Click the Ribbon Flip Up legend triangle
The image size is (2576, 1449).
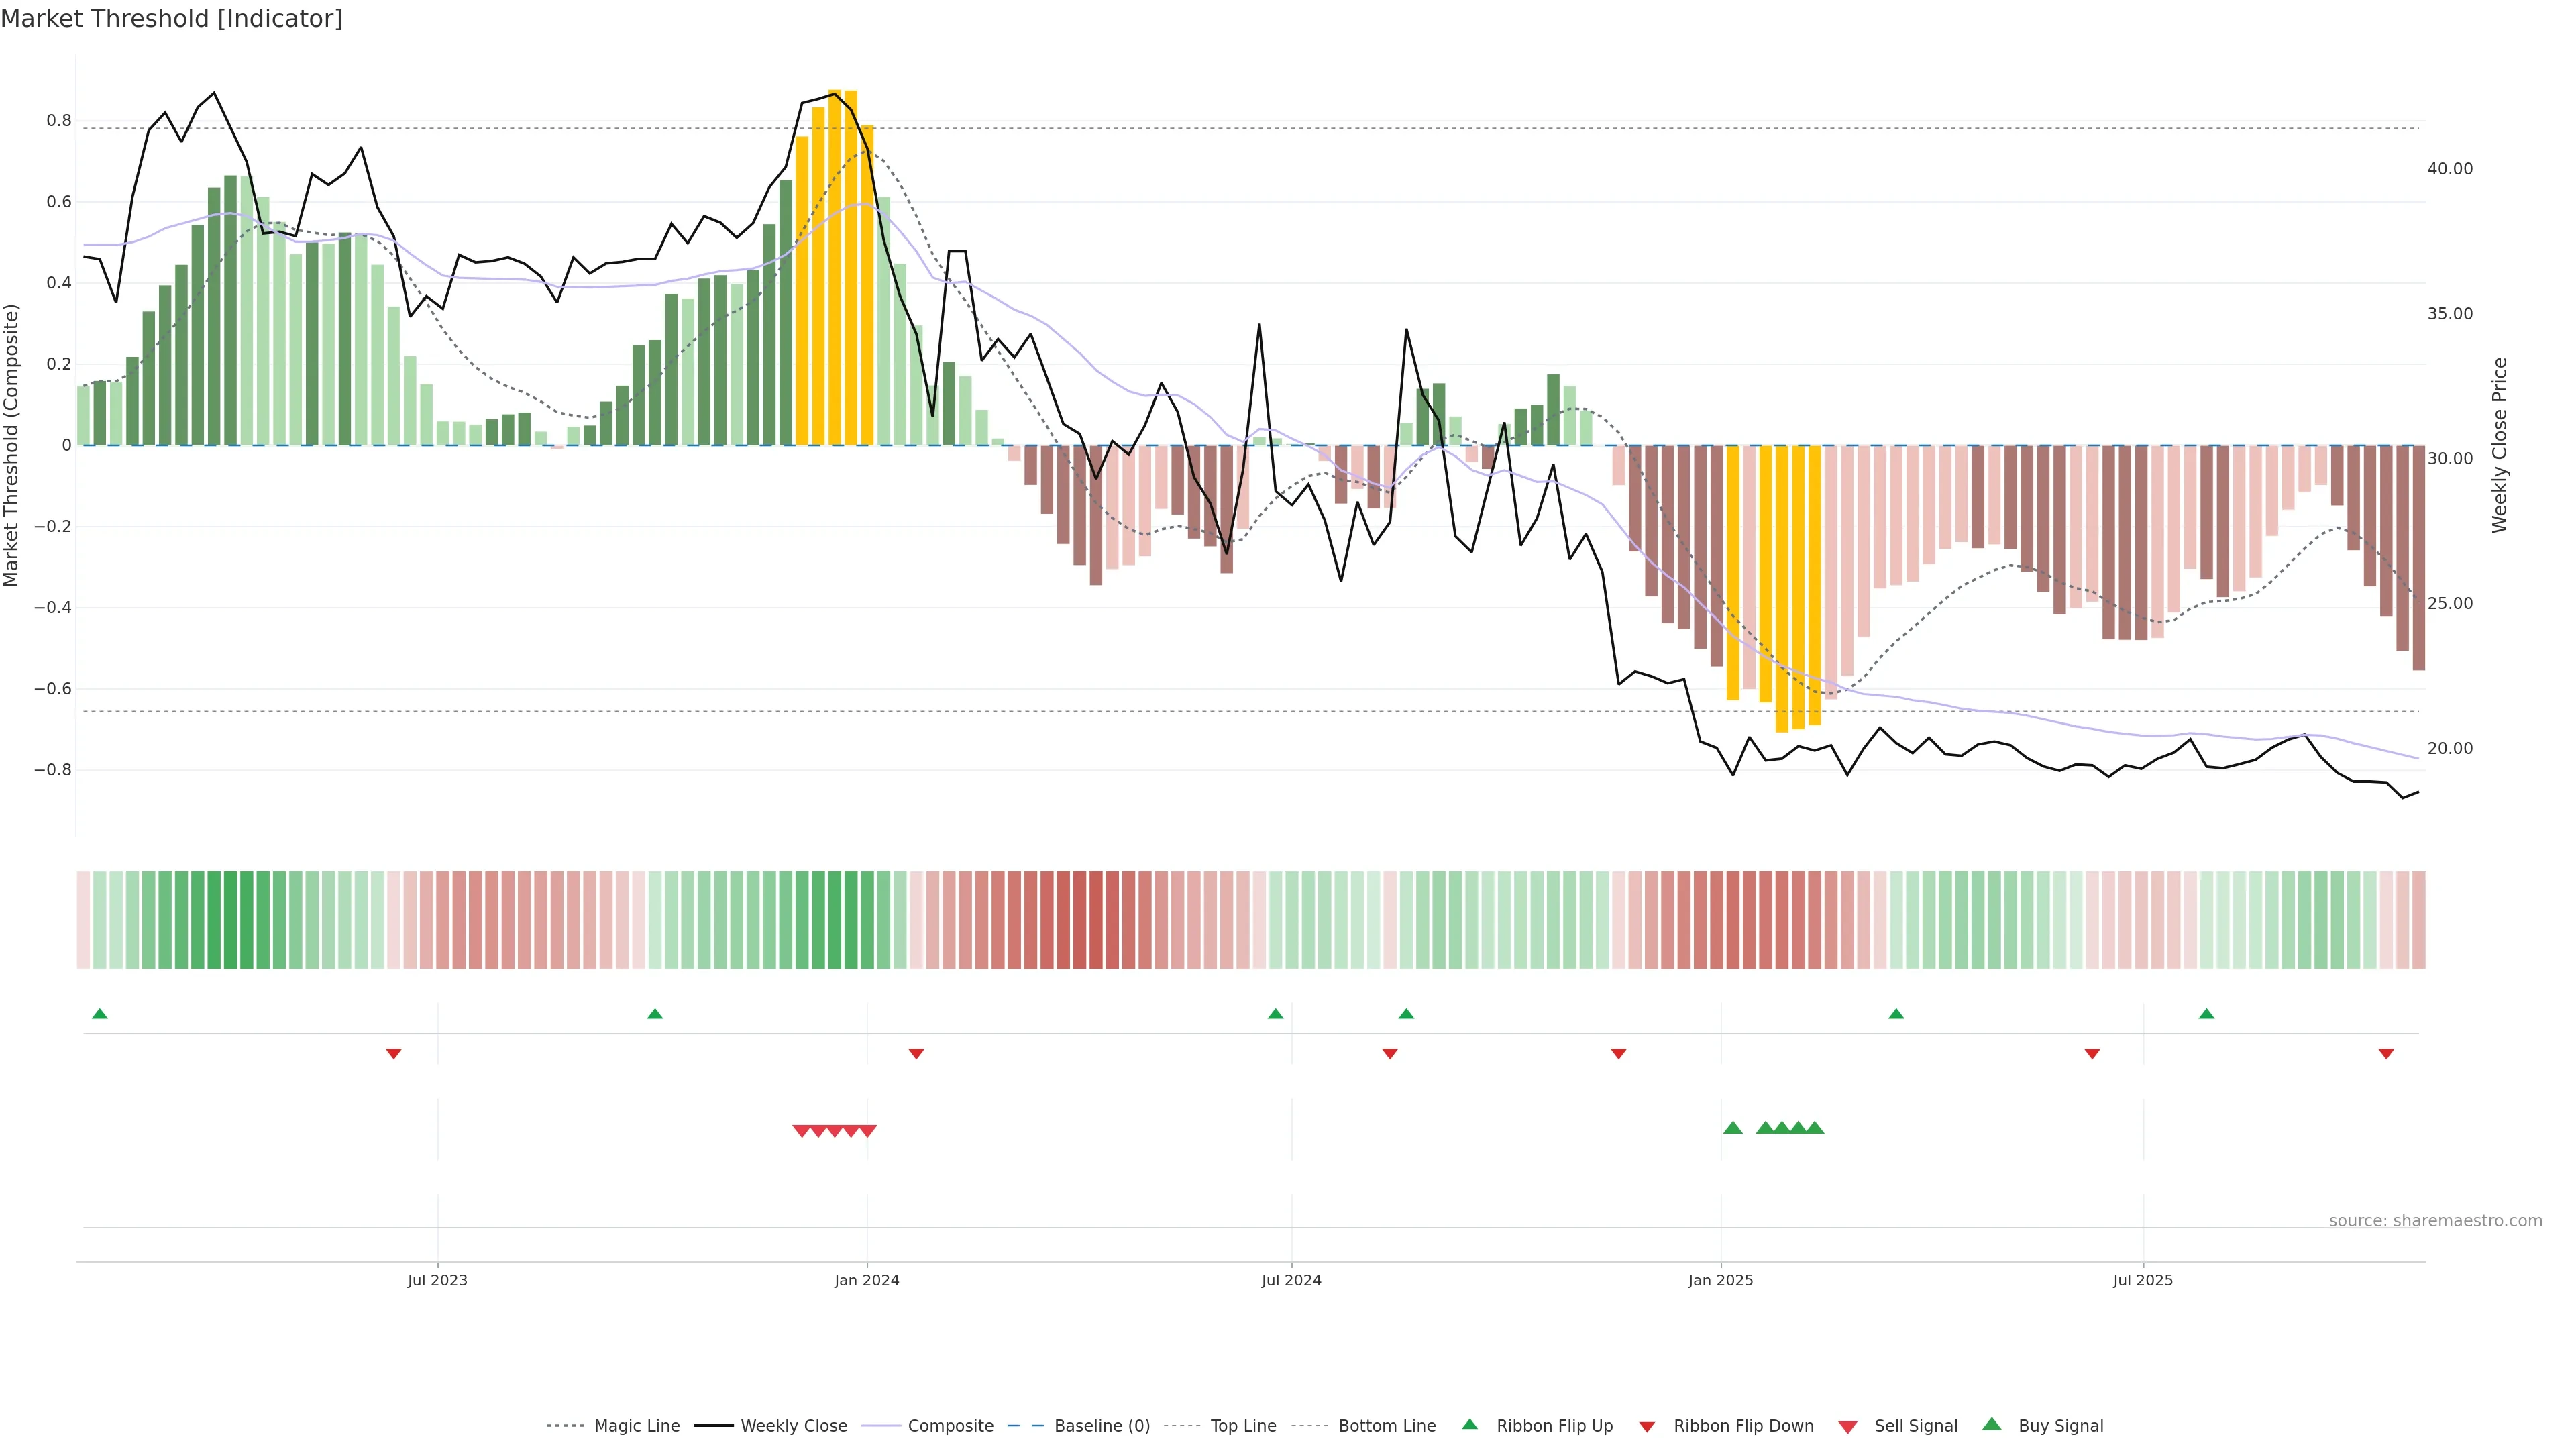[x=1469, y=1424]
